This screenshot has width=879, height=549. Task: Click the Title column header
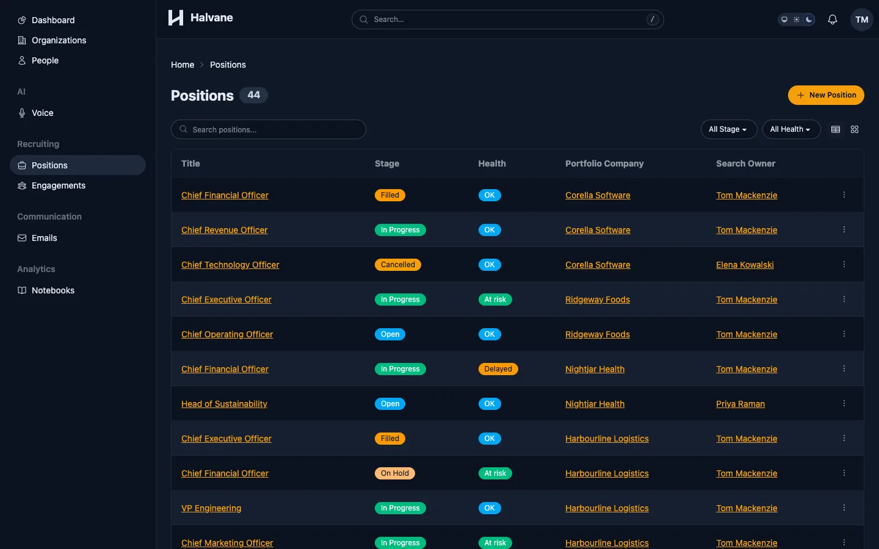(190, 163)
